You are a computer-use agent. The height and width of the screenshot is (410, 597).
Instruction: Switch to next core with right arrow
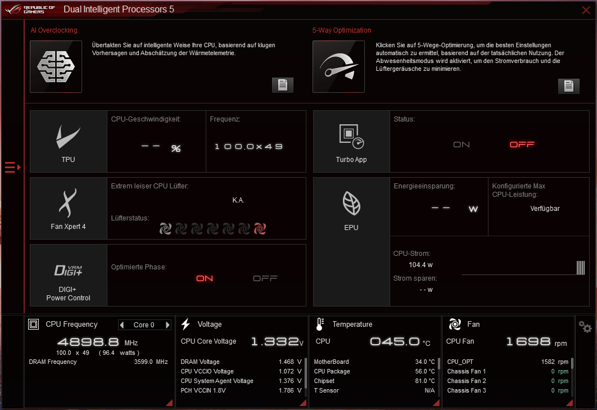[168, 325]
